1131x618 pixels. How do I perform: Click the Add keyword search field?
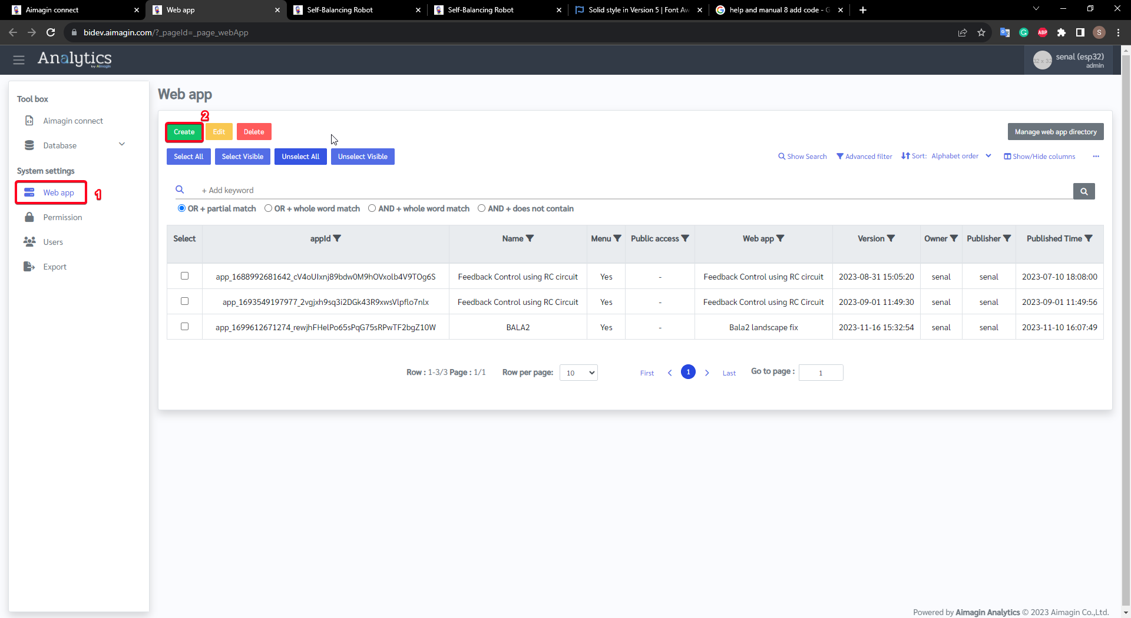tap(636, 190)
